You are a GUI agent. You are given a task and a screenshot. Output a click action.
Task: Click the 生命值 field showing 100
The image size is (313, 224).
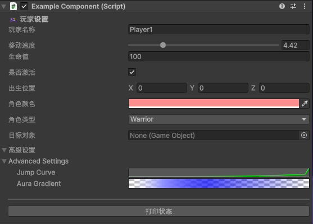pos(219,56)
